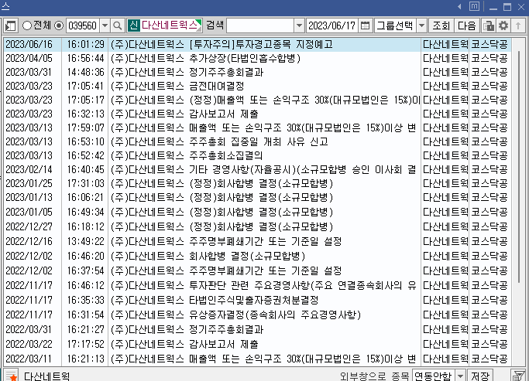
Task: Select the 17:05:17 (정정)매출액 또는 손익구조 row
Action: [257, 100]
